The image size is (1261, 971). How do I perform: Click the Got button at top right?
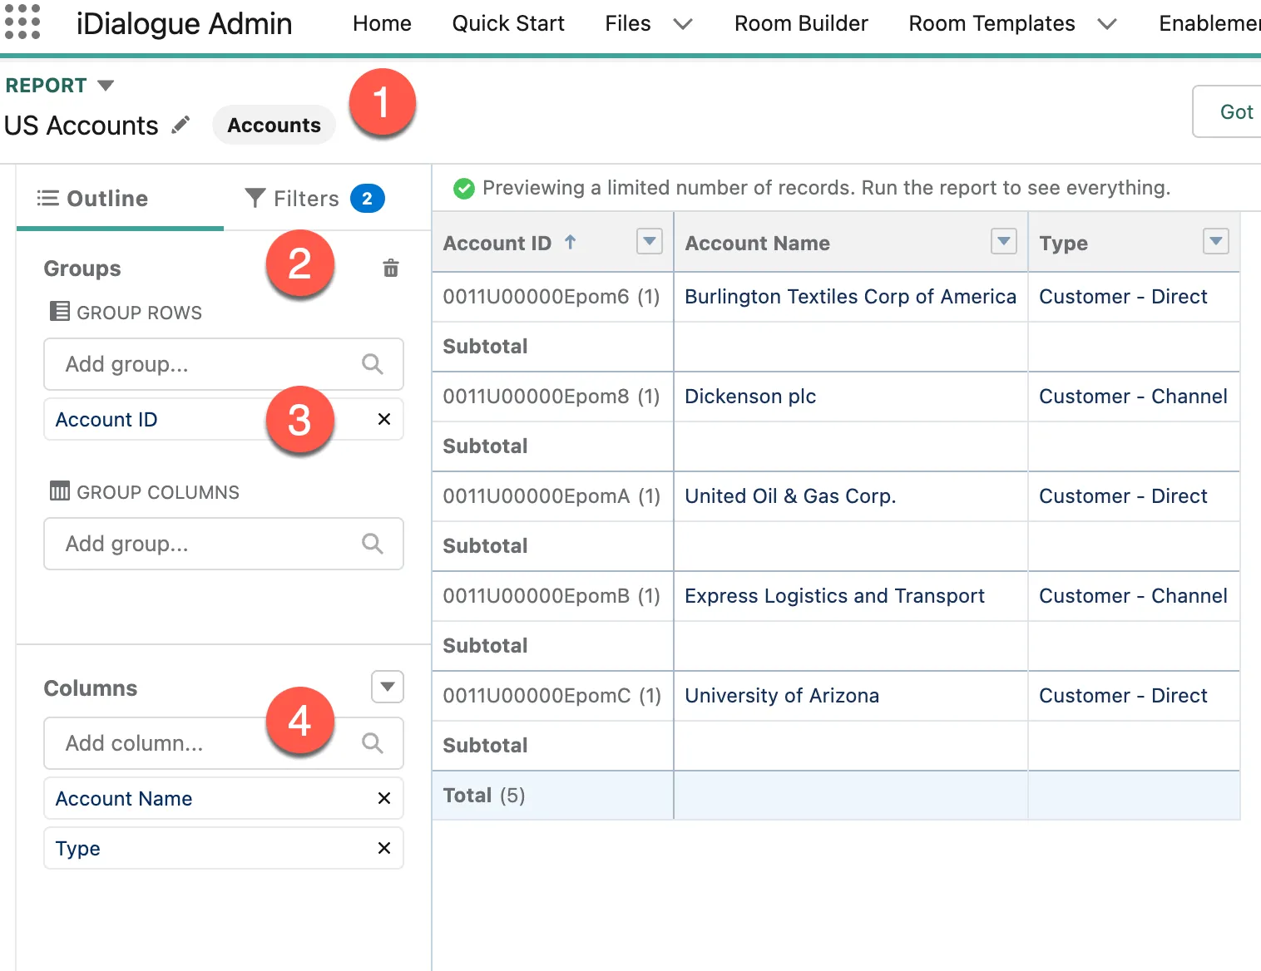click(1228, 111)
